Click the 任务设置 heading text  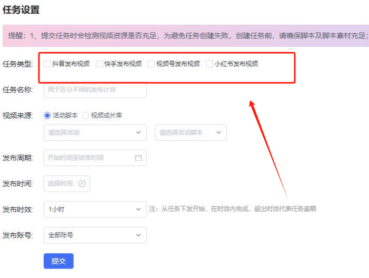tap(21, 10)
